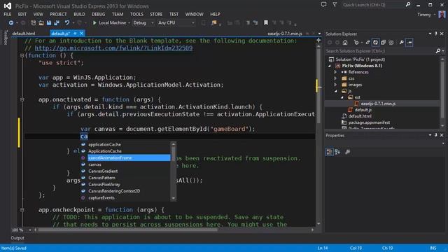Image resolution: width=448 pixels, height=252 pixels.
Task: Open the Toolbox side tab
Action: (x=6, y=37)
